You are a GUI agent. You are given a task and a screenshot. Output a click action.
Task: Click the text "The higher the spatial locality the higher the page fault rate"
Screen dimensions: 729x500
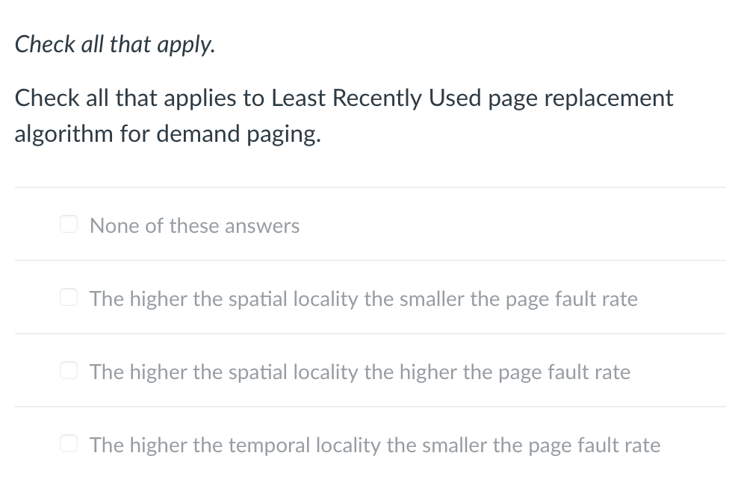pyautogui.click(x=359, y=372)
